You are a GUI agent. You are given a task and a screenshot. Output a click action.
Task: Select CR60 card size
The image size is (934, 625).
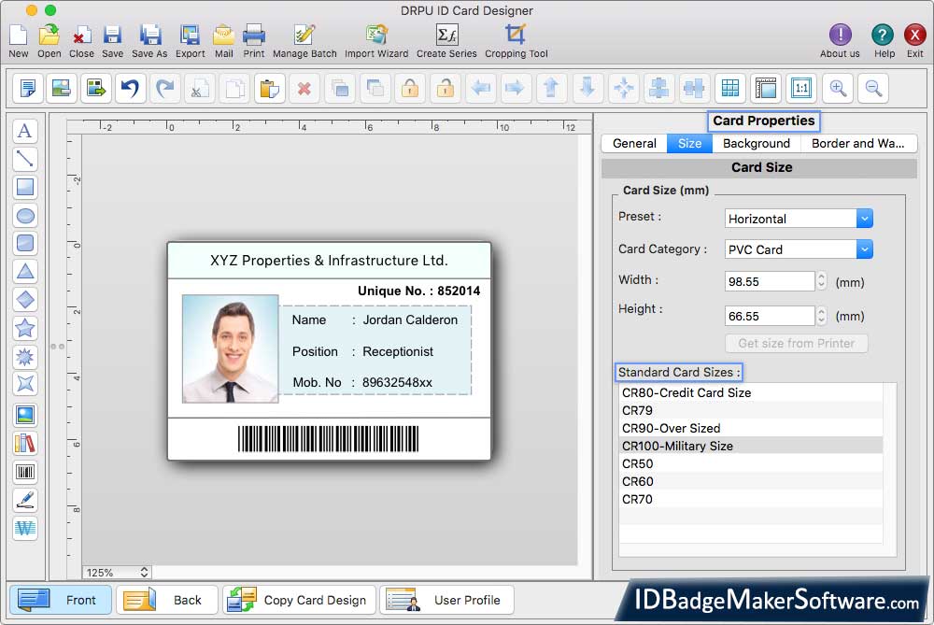tap(751, 481)
